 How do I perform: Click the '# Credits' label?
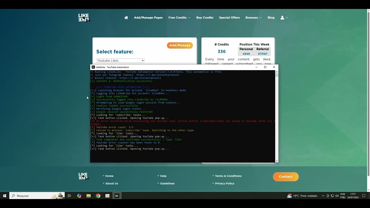pos(222,44)
